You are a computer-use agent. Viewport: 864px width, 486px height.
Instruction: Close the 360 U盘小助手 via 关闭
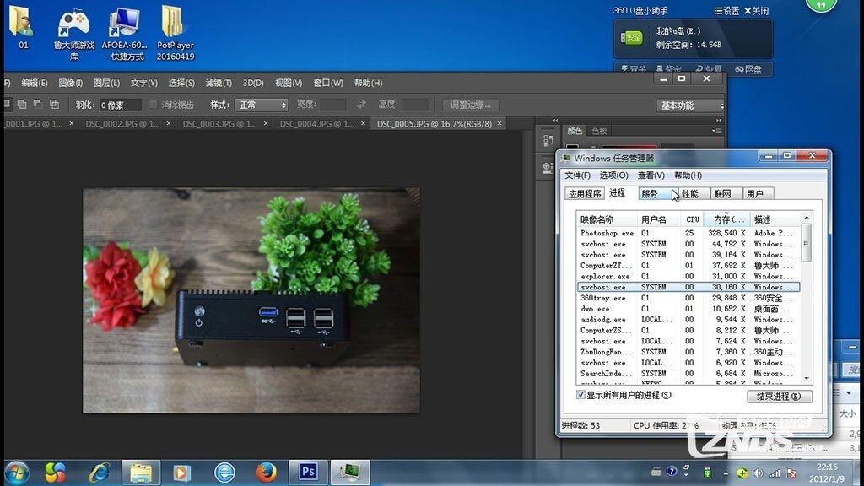(x=756, y=10)
